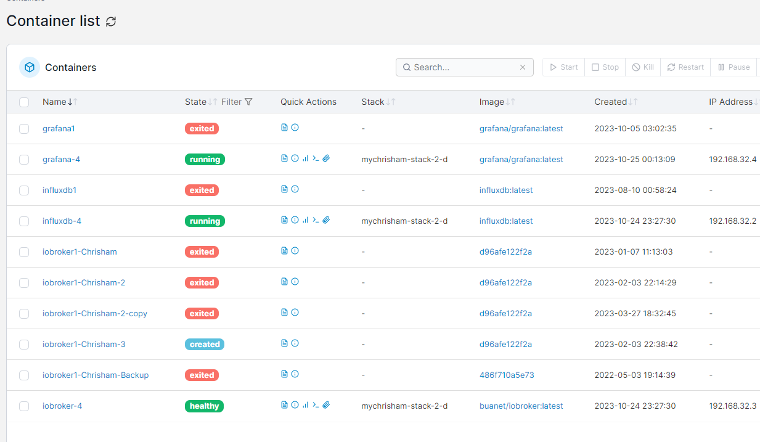Open exec console for influxdb-4
760x442 pixels.
point(316,220)
